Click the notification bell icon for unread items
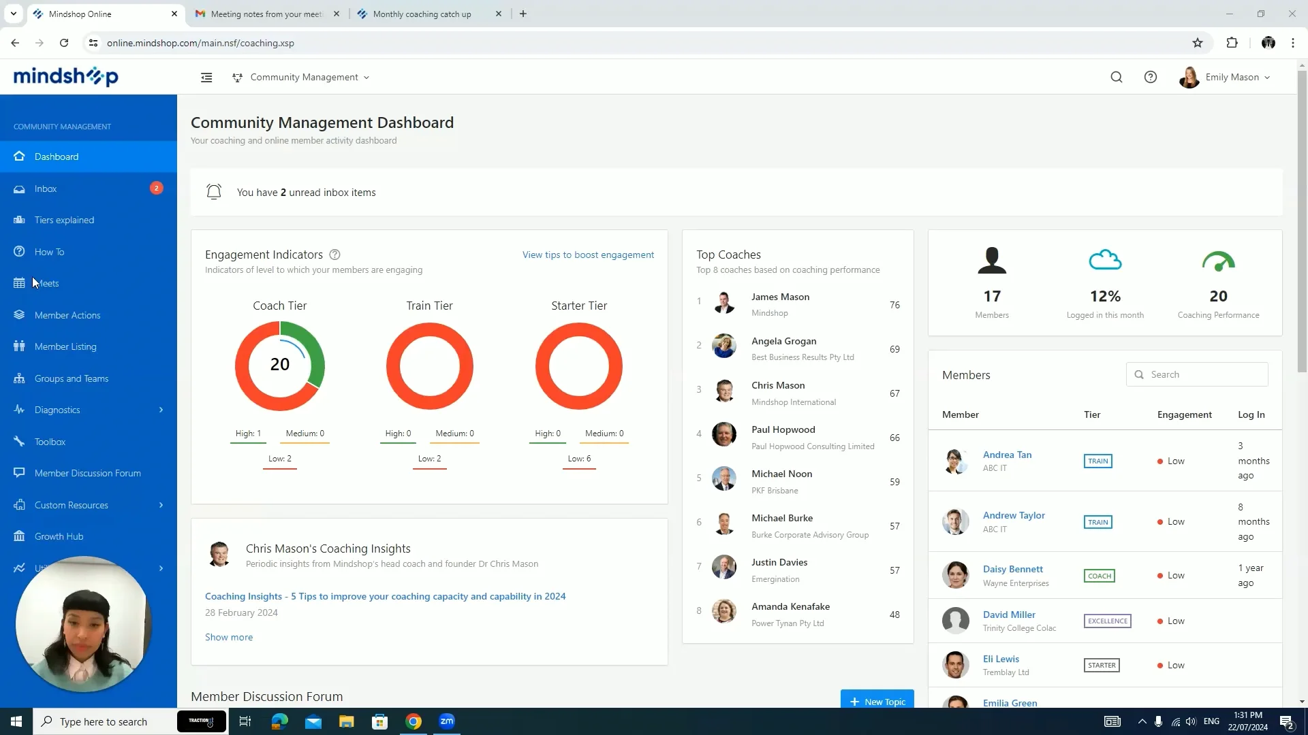 click(214, 192)
